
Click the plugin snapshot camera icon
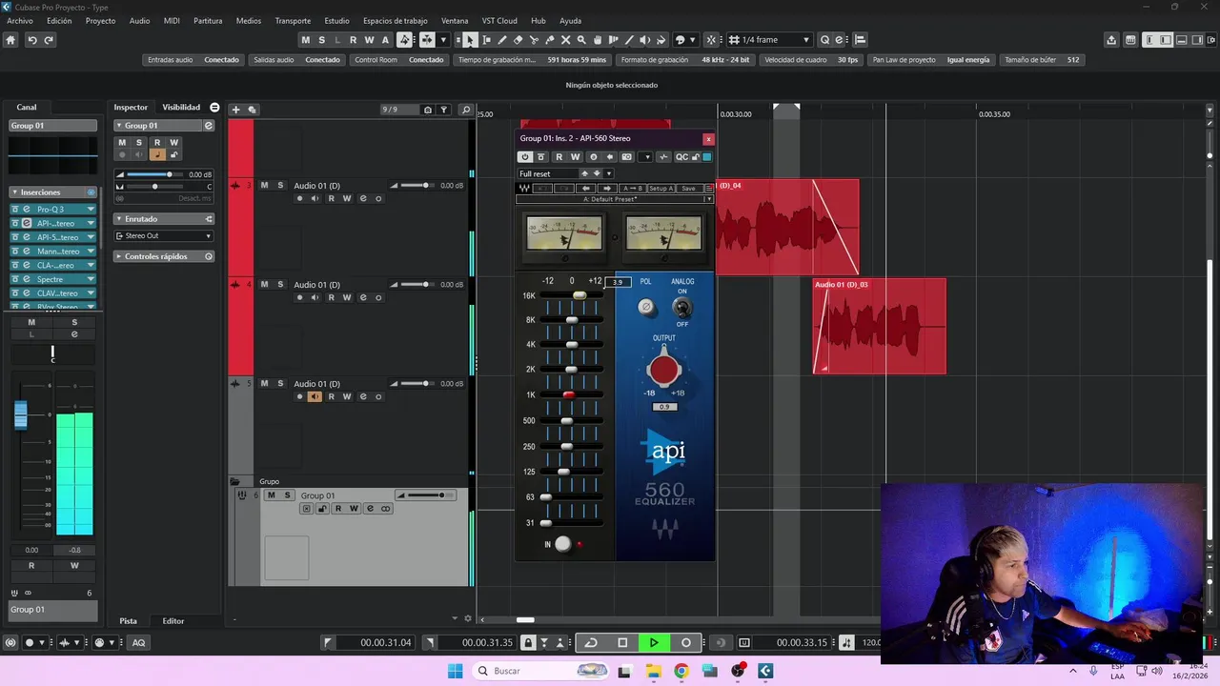click(x=626, y=157)
